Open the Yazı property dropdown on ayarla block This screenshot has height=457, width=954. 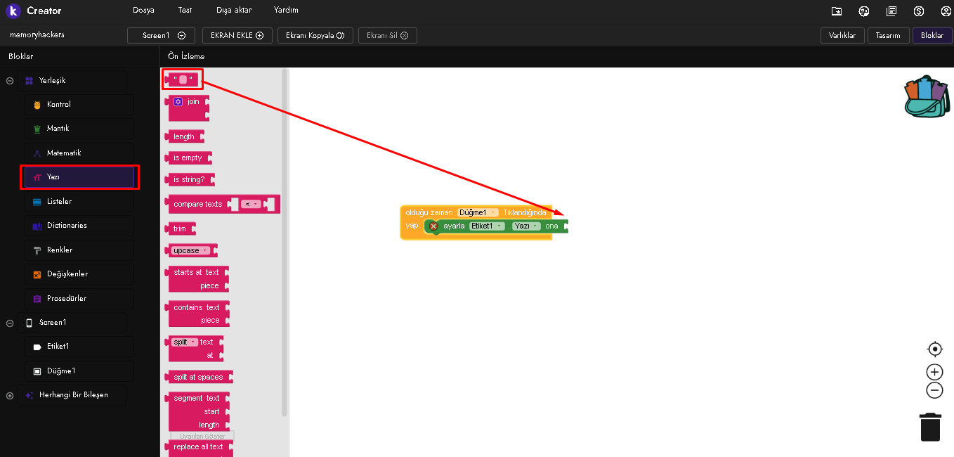pyautogui.click(x=526, y=226)
